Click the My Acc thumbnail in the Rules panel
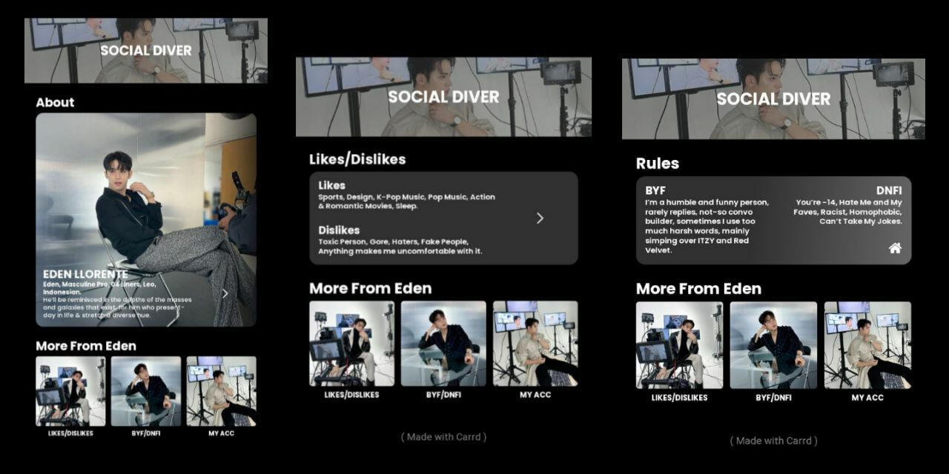This screenshot has width=949, height=474. click(x=867, y=344)
